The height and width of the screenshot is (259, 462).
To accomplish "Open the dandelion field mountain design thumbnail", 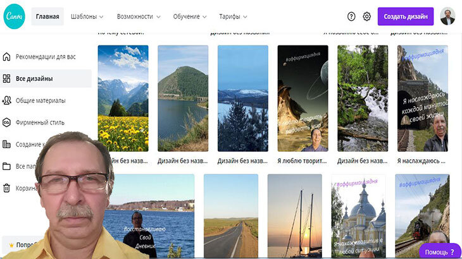I will 123,98.
